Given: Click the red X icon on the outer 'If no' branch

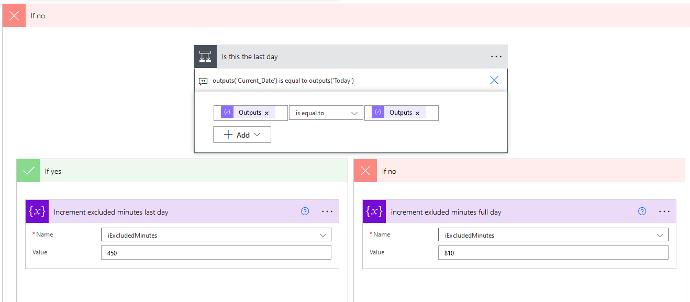Looking at the screenshot, I should (13, 15).
